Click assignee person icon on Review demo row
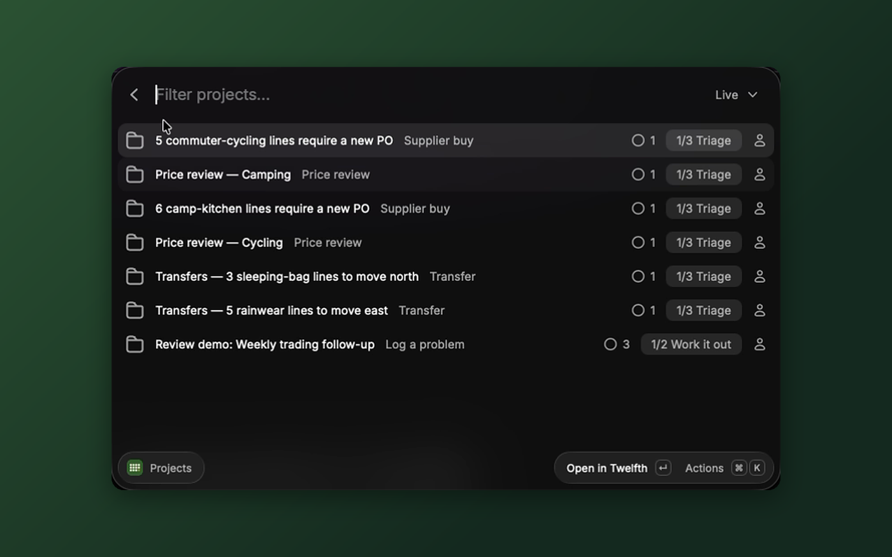The image size is (892, 557). (x=759, y=344)
